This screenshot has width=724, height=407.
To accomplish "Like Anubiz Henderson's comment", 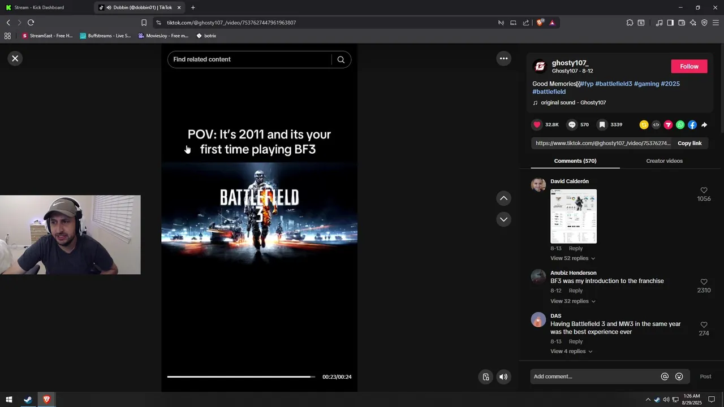I will click(704, 282).
